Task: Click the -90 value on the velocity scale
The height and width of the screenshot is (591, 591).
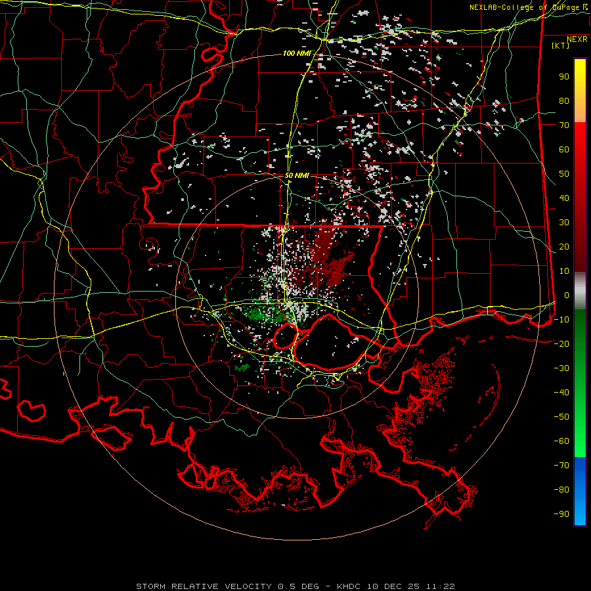Action: (x=561, y=514)
